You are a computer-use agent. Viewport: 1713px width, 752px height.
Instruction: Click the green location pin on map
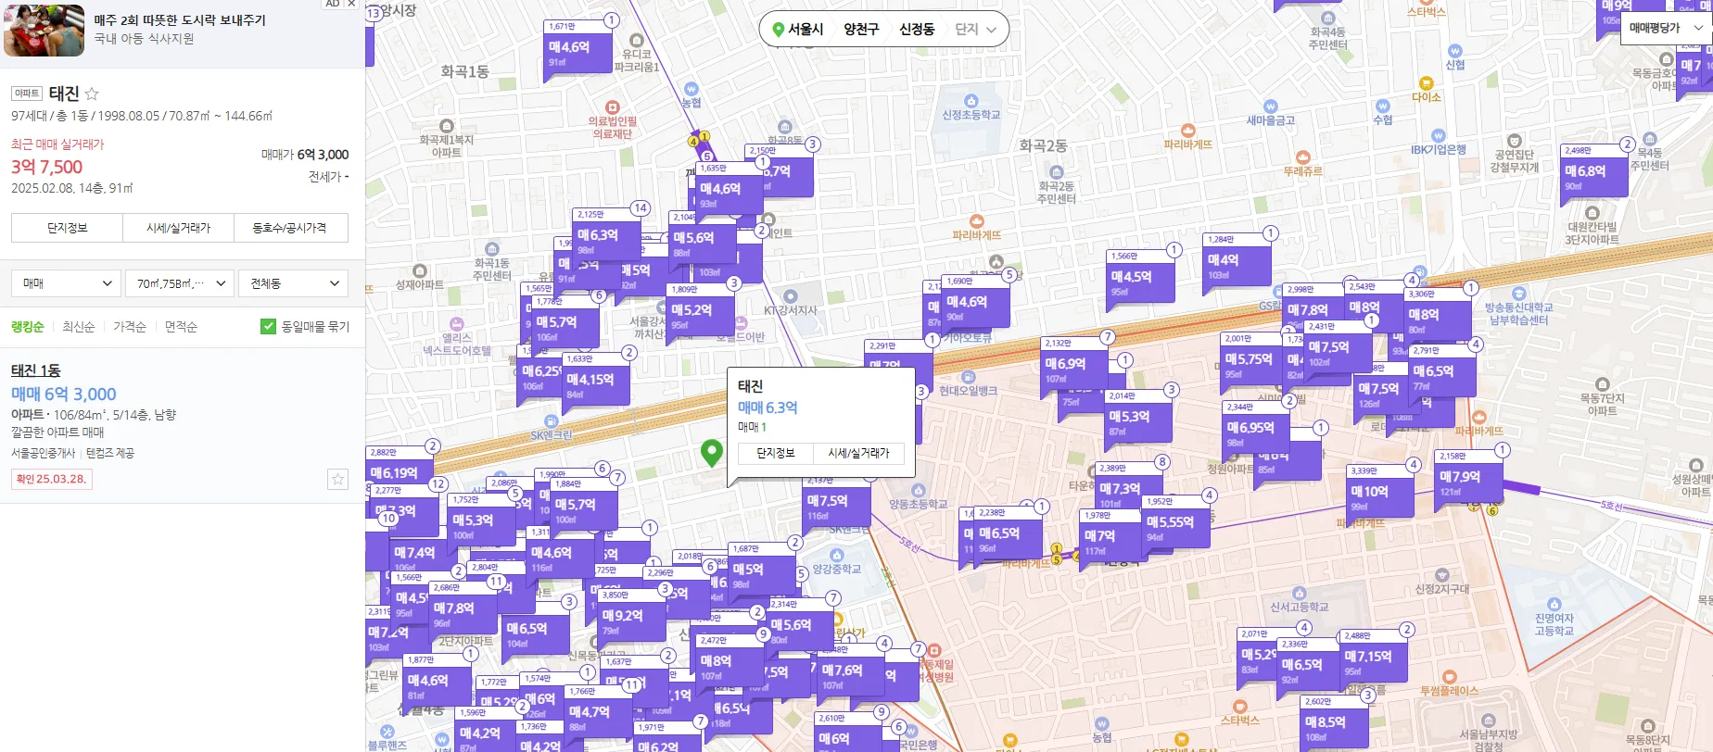pyautogui.click(x=711, y=452)
